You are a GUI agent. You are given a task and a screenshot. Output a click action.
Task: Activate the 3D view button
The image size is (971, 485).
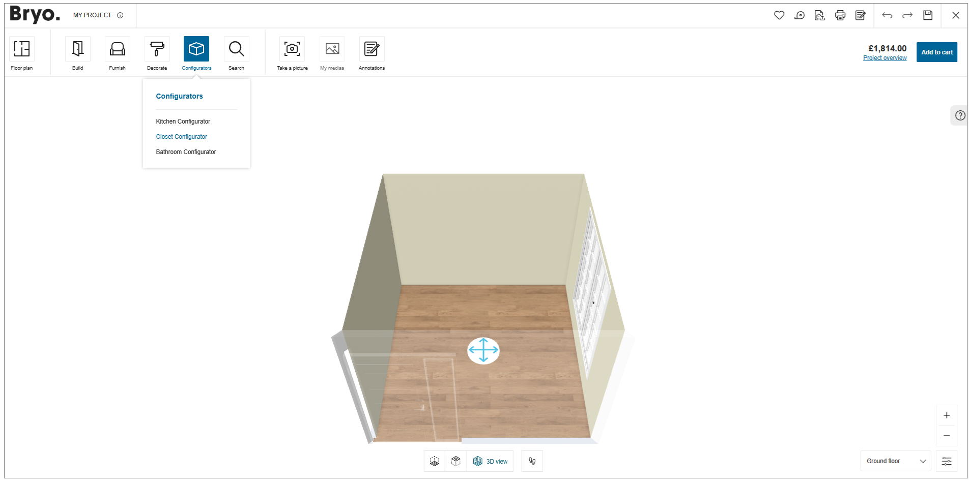click(x=490, y=461)
